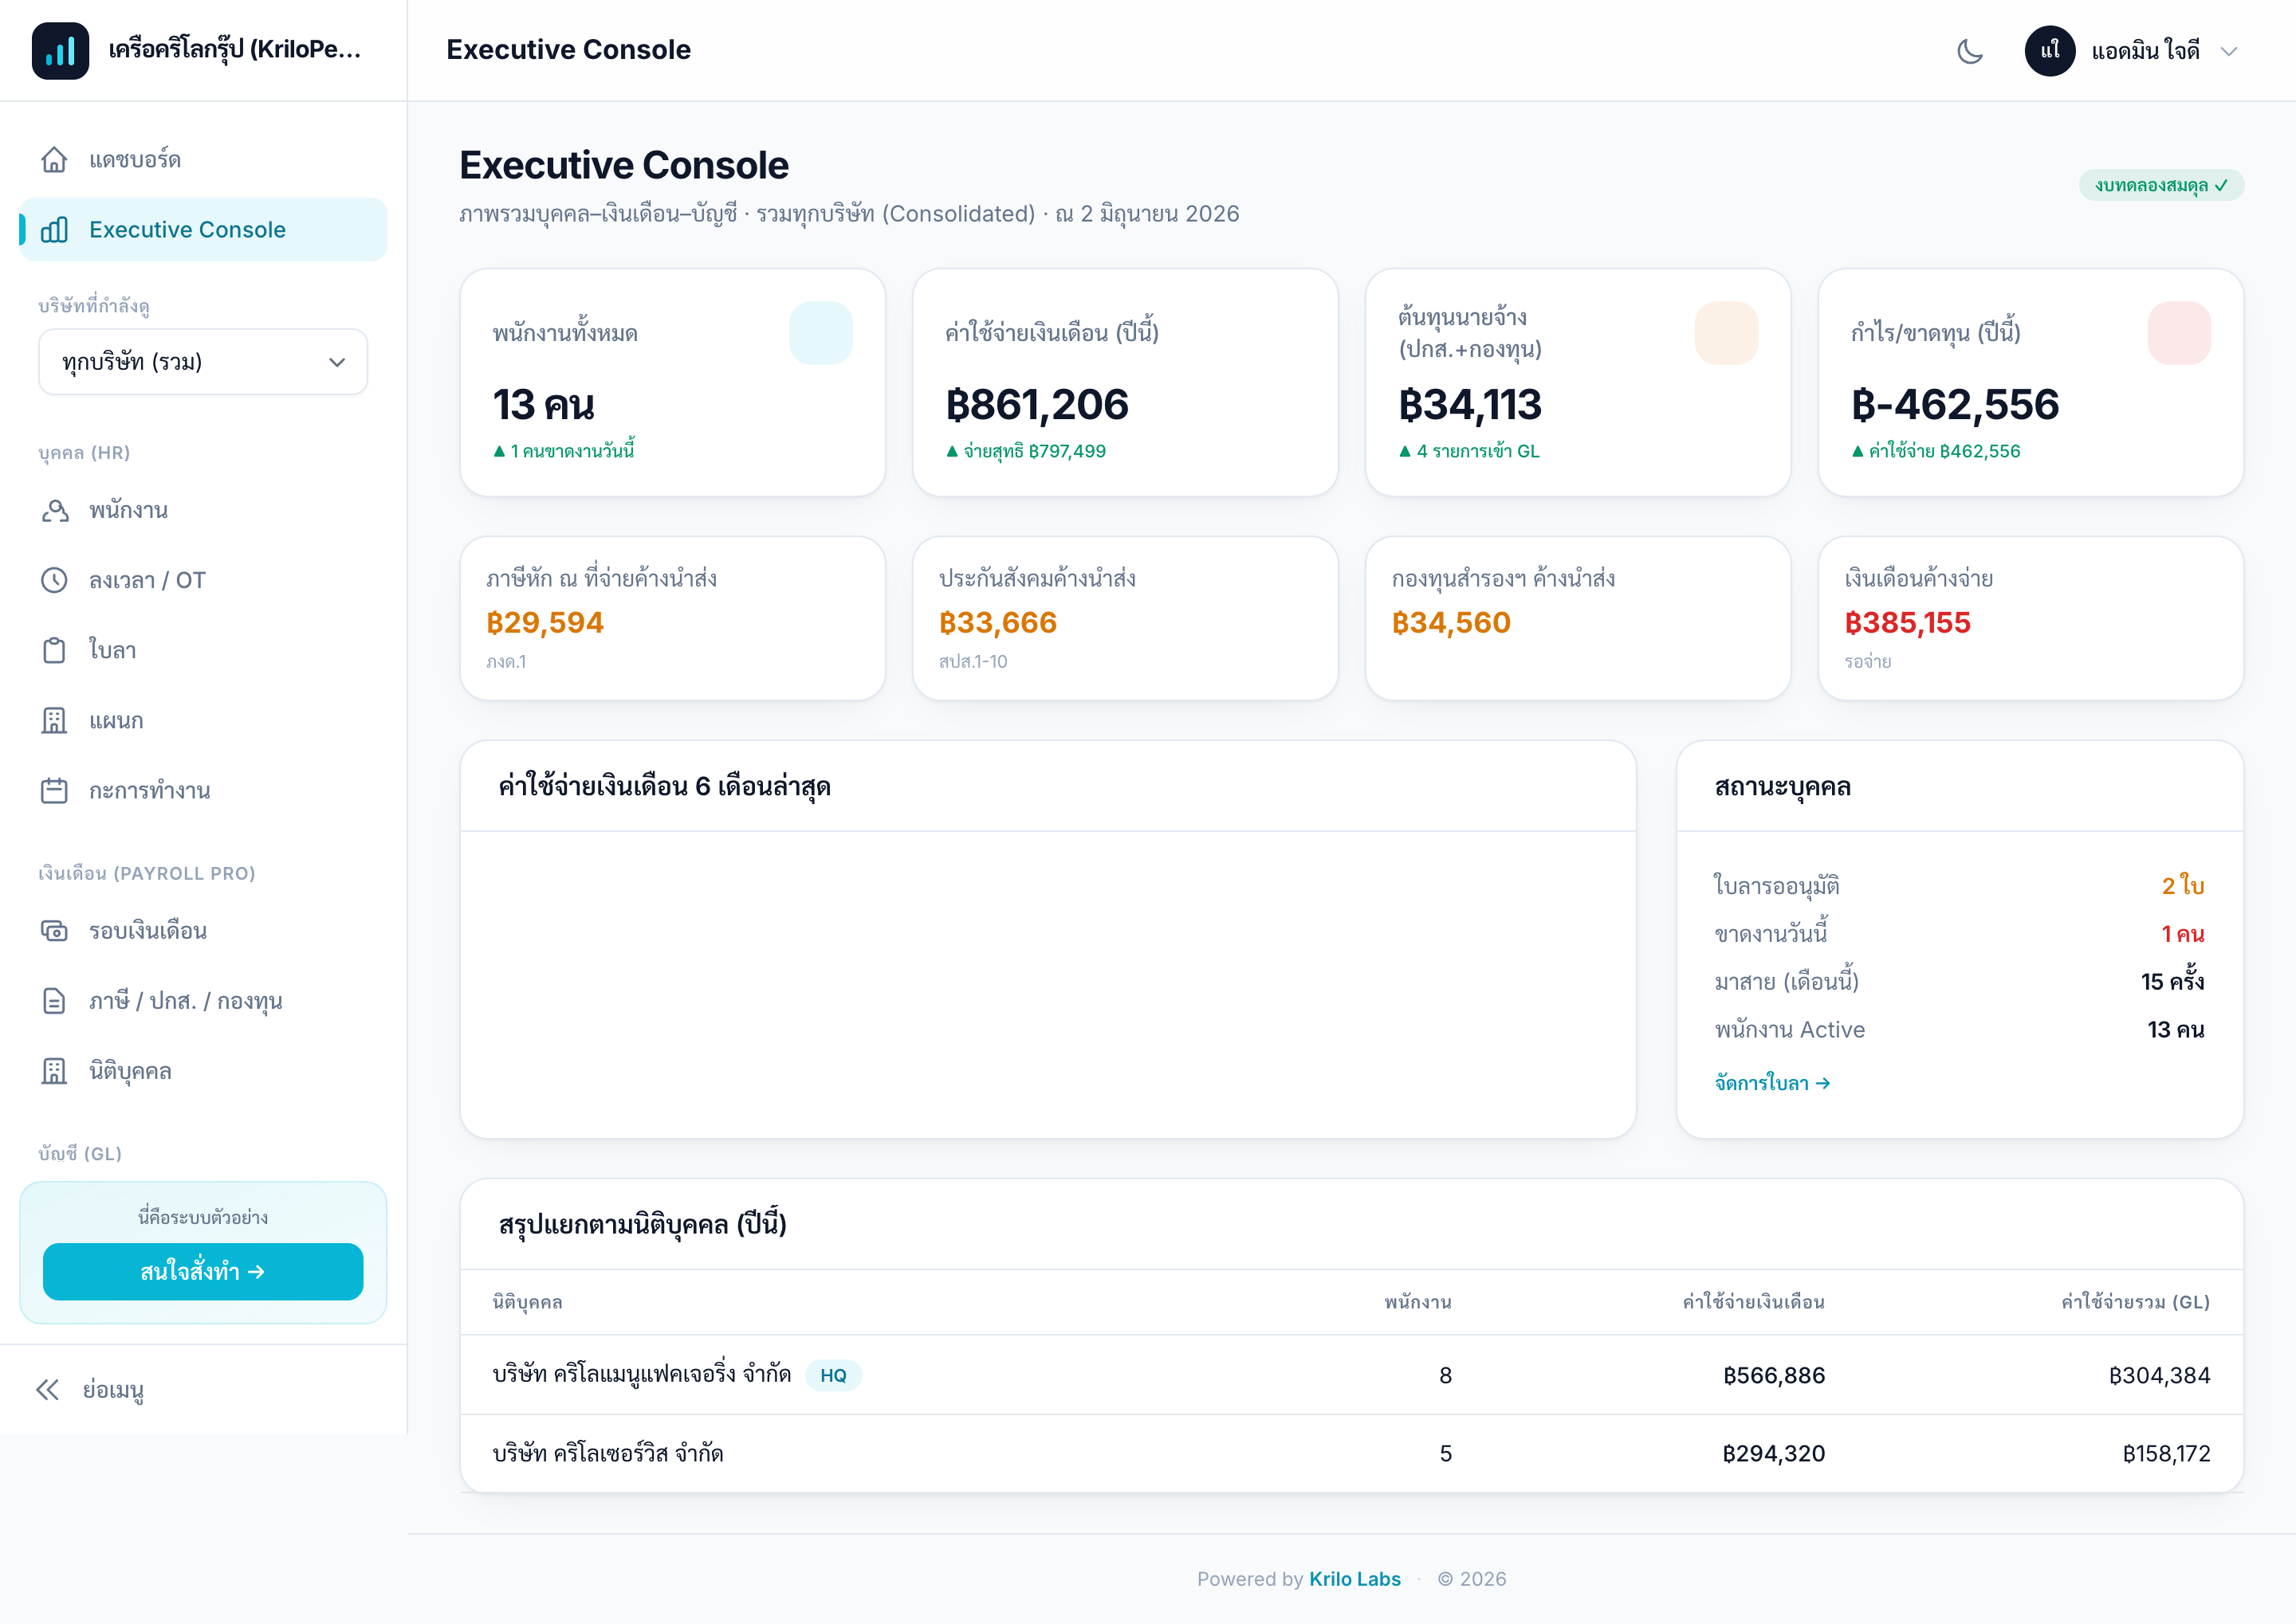Click the พนักงาน people icon

(54, 510)
